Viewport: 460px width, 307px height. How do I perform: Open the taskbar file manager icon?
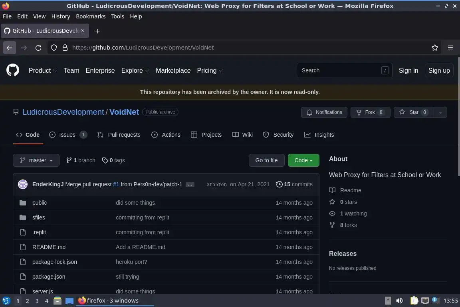57,301
